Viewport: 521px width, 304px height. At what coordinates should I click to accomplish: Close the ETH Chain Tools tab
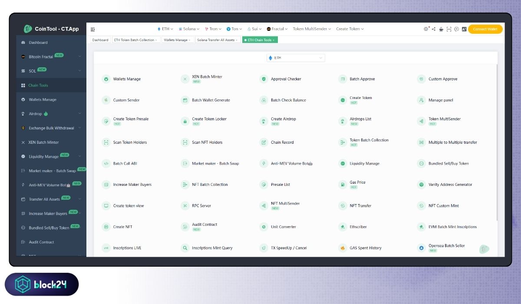[274, 40]
